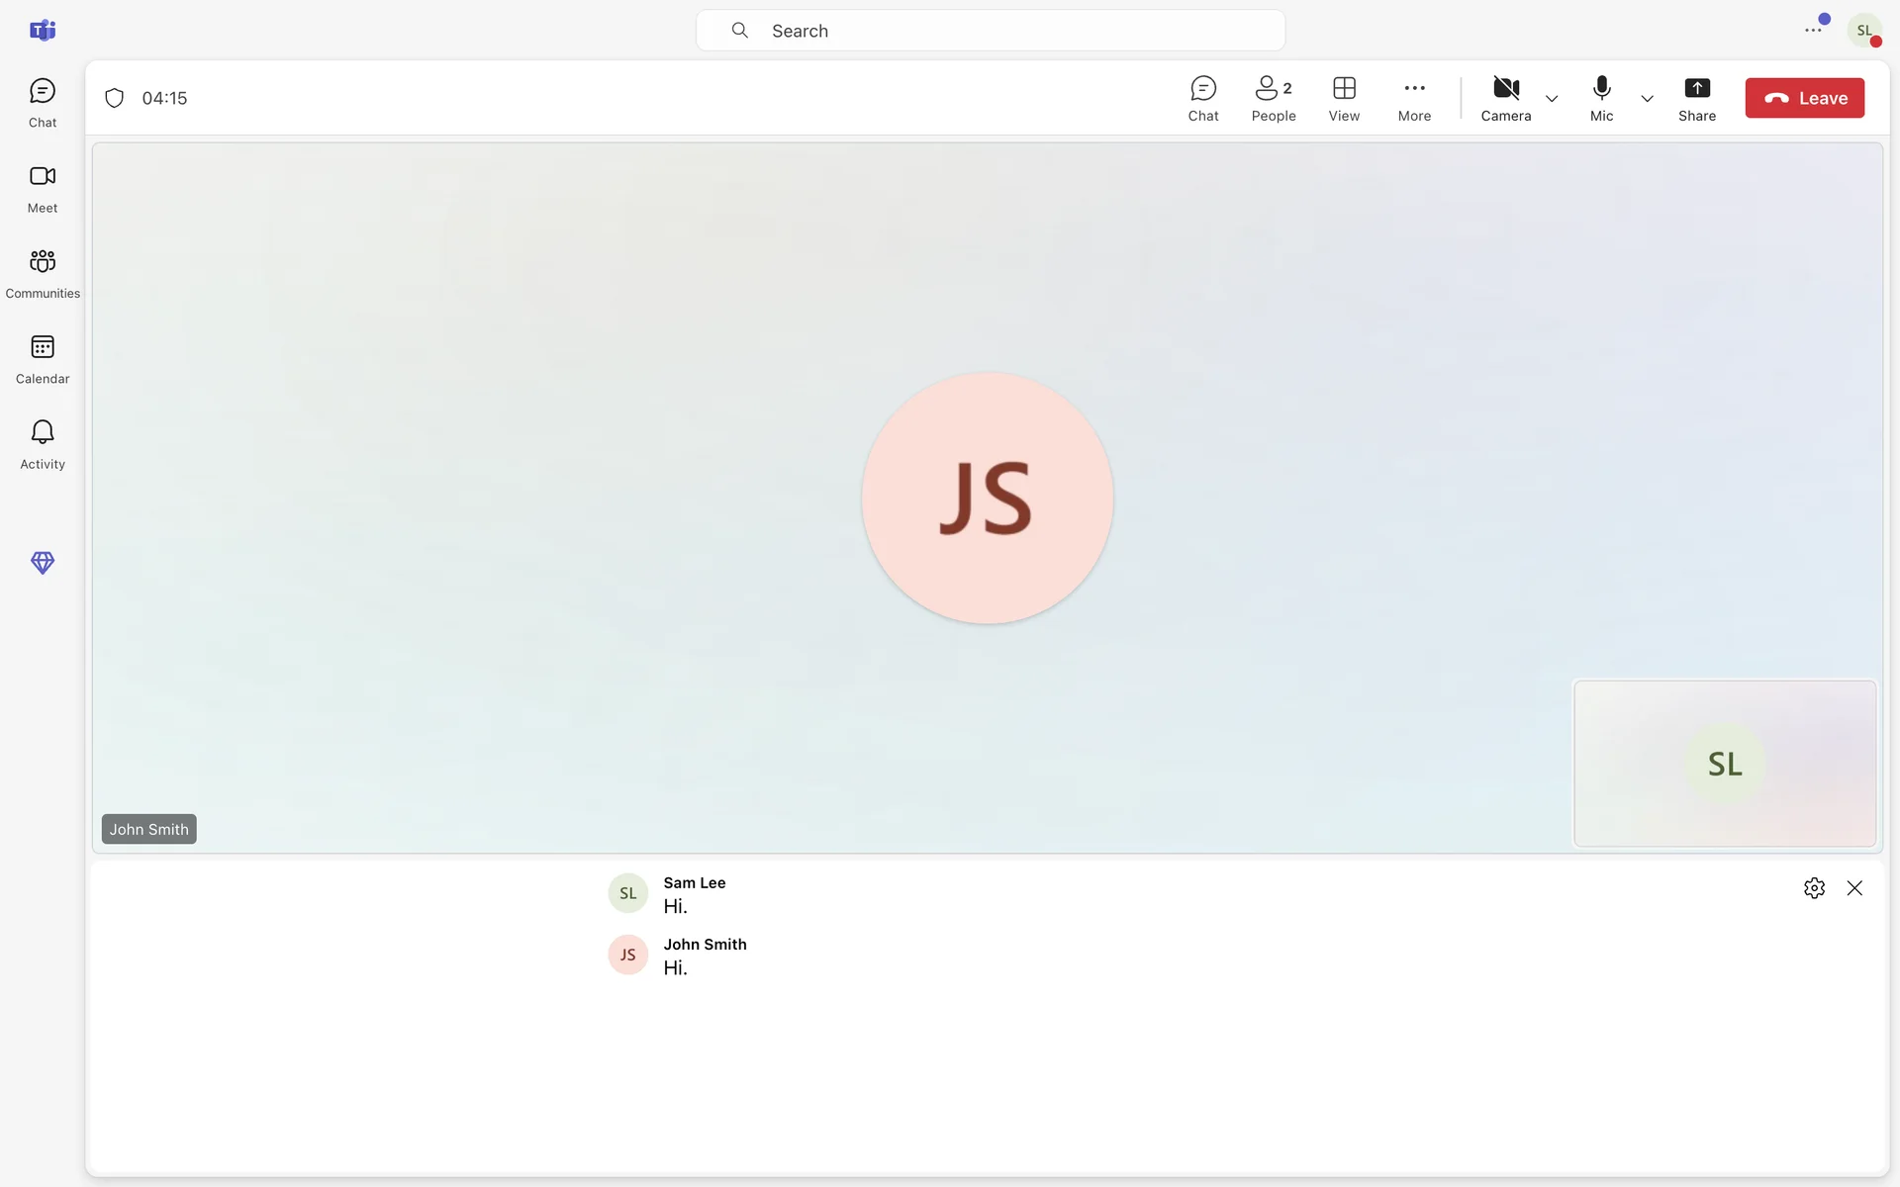This screenshot has width=1900, height=1187.
Task: Click the premium diamond icon
Action: 43,562
